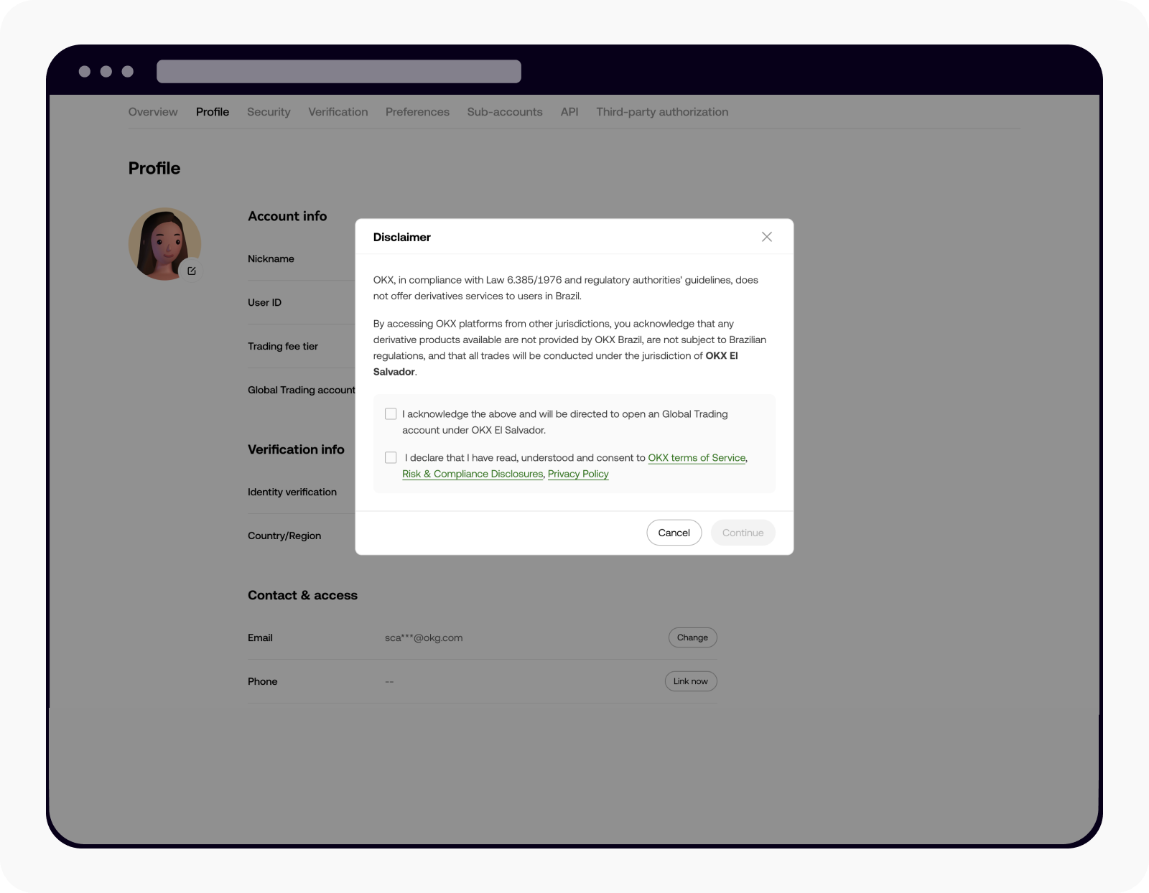
Task: Open Risk & Compliance Disclosures link
Action: [x=473, y=474]
